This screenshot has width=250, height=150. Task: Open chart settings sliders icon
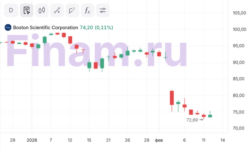tap(103, 10)
